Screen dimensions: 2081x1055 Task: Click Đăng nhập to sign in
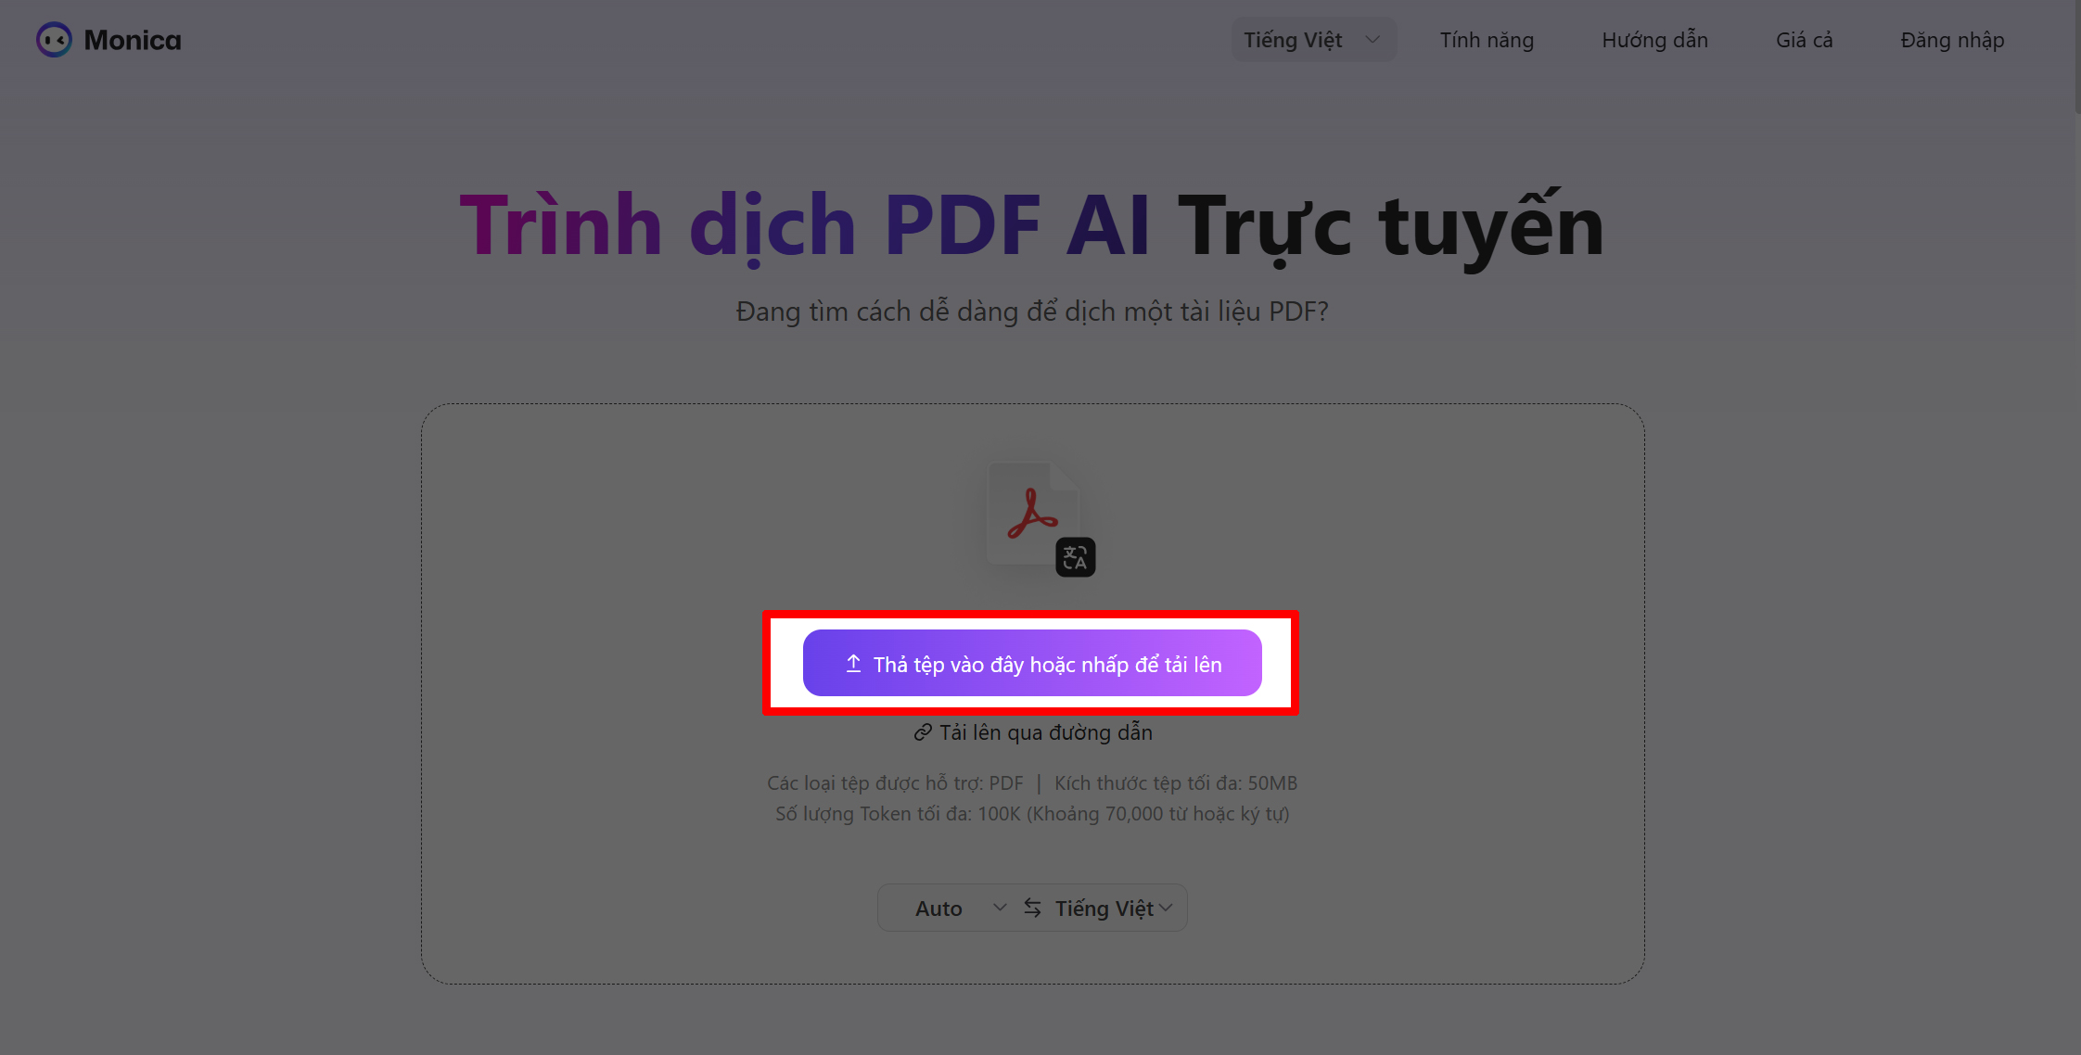pos(1952,40)
